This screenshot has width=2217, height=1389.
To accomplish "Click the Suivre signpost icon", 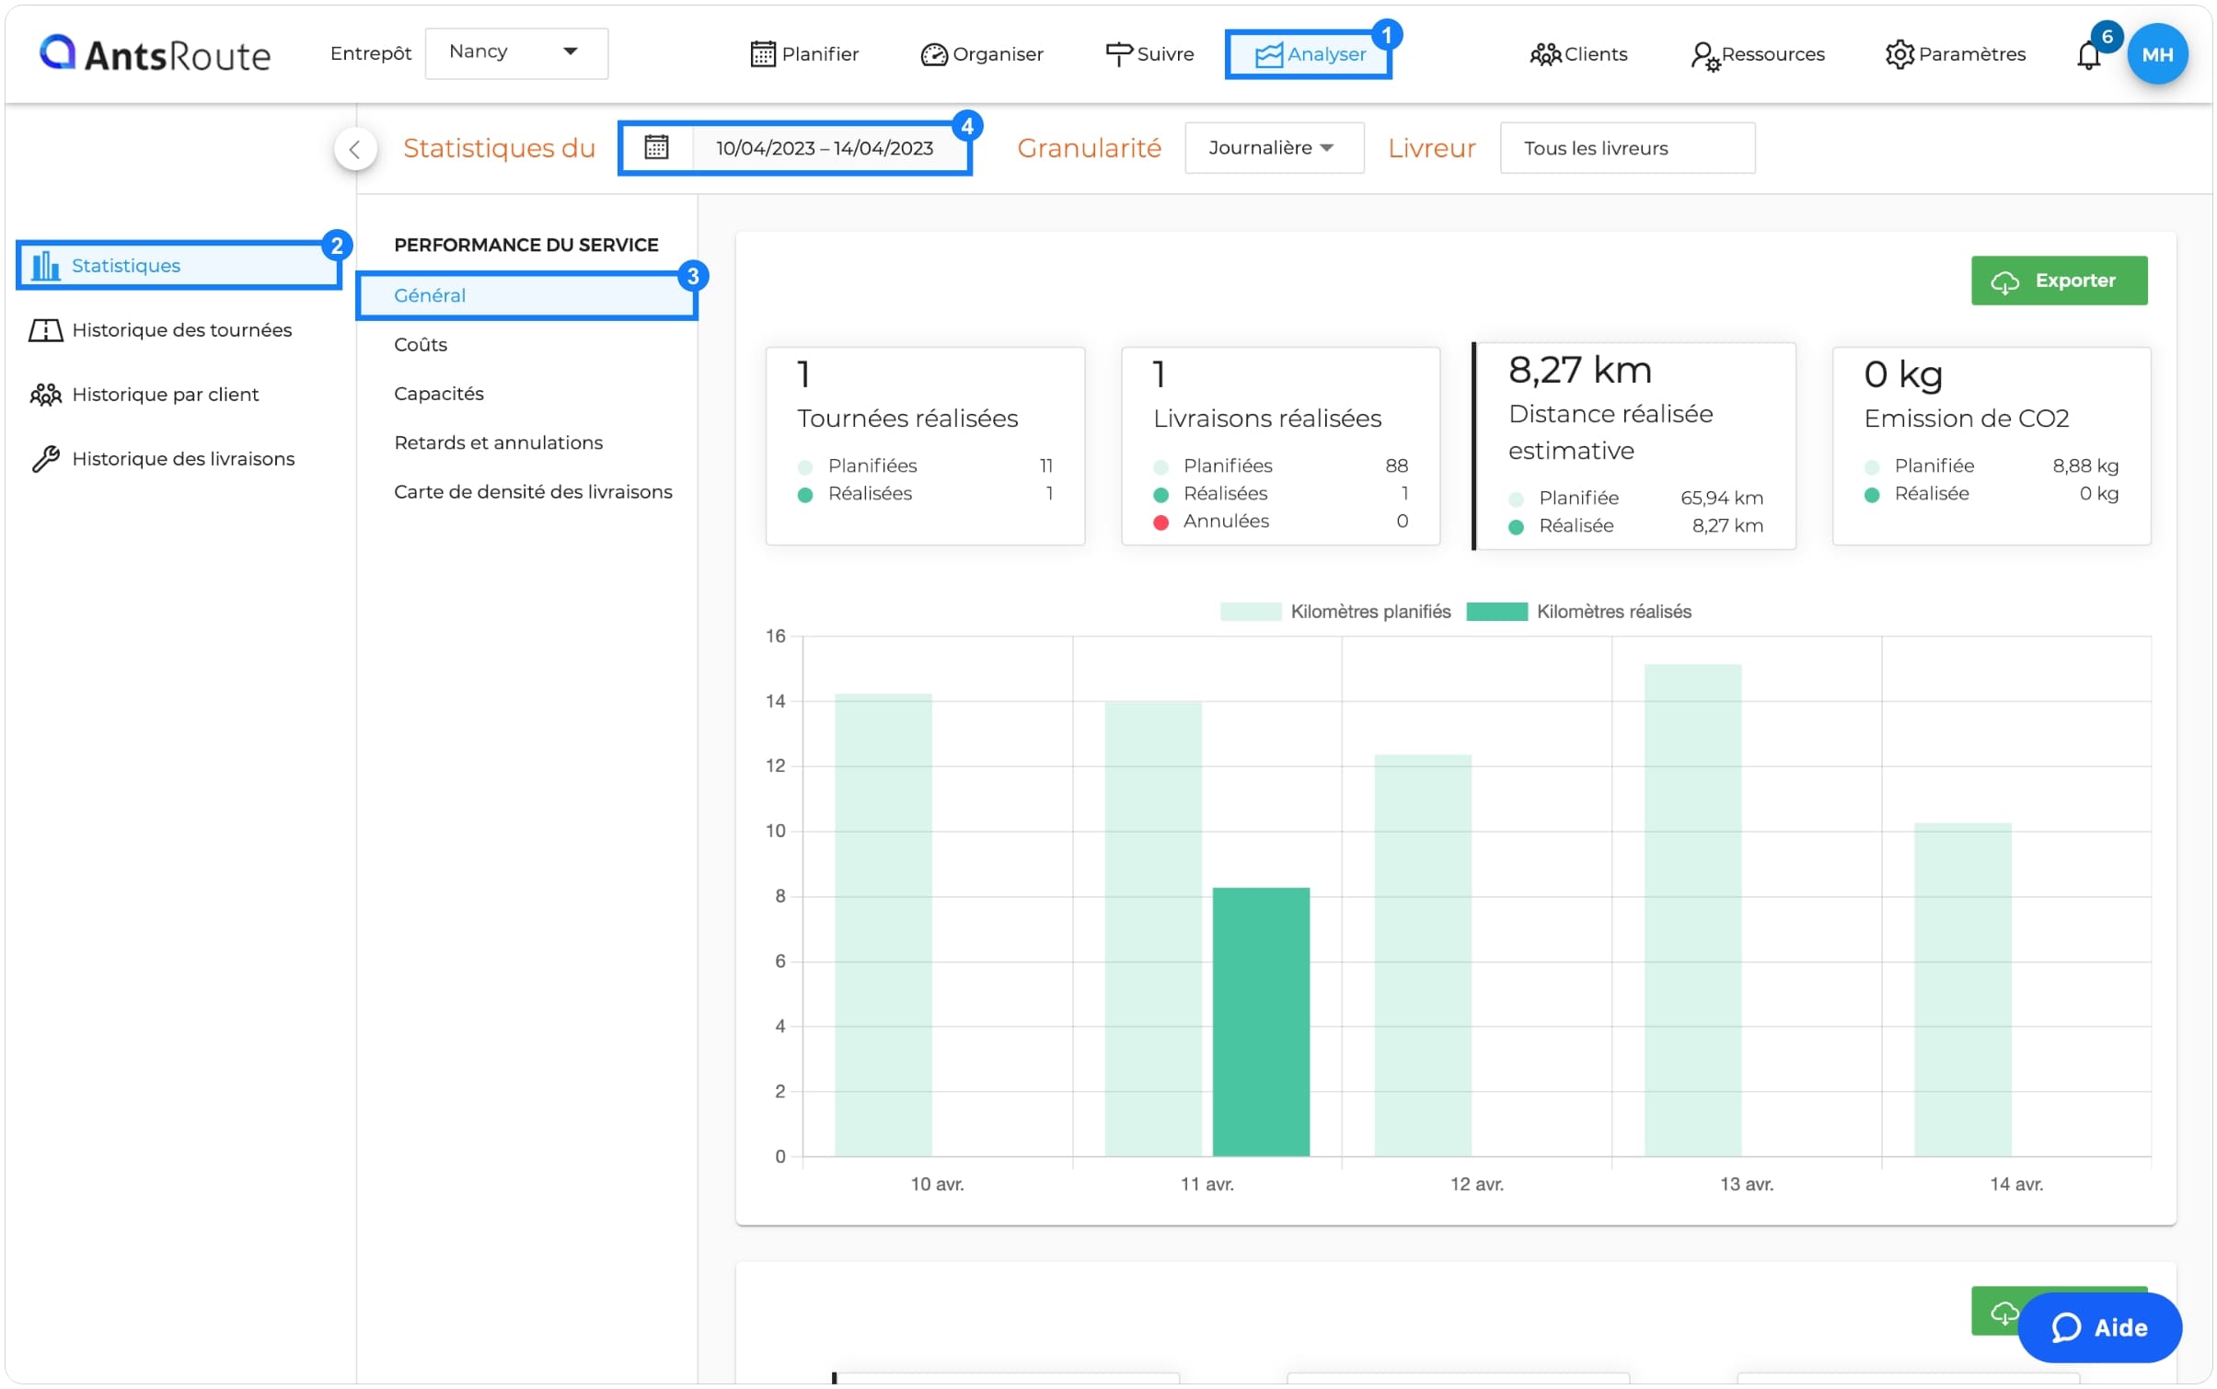I will [1117, 54].
